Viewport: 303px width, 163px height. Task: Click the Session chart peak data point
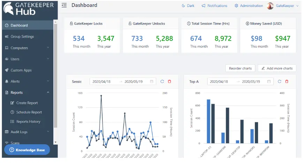pyautogui.click(x=101, y=96)
